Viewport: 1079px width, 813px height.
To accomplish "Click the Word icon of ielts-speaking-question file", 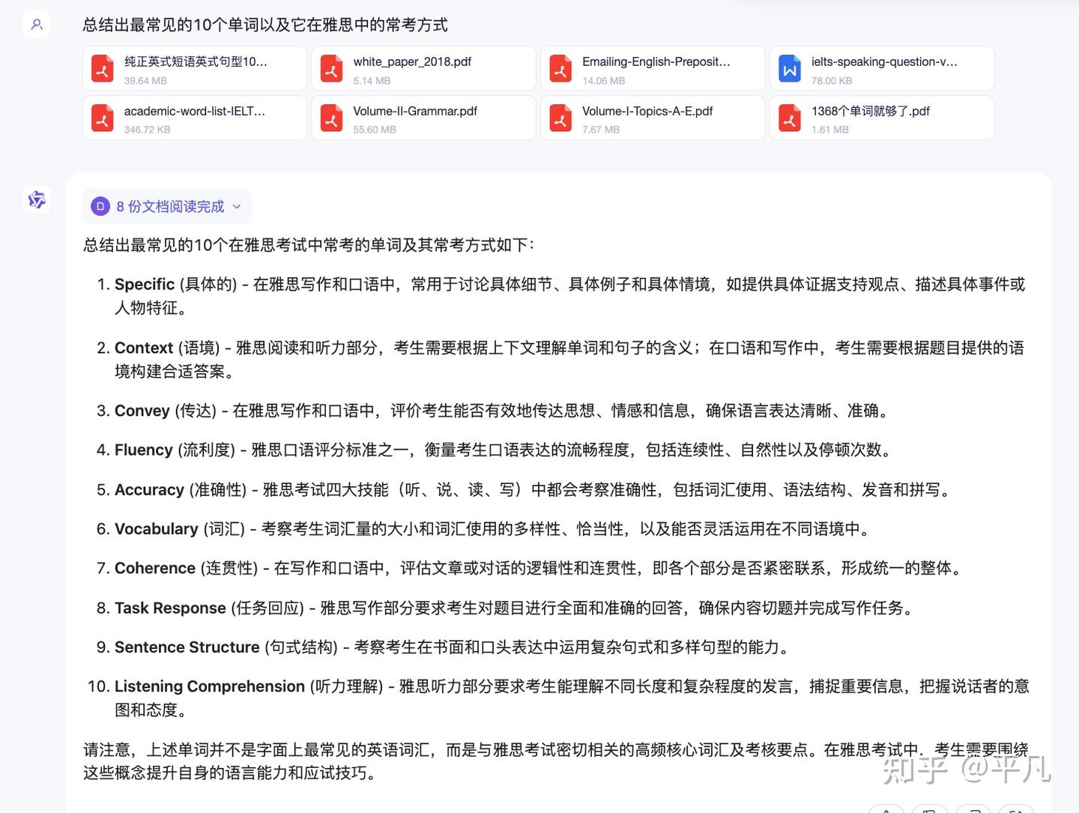I will coord(790,69).
